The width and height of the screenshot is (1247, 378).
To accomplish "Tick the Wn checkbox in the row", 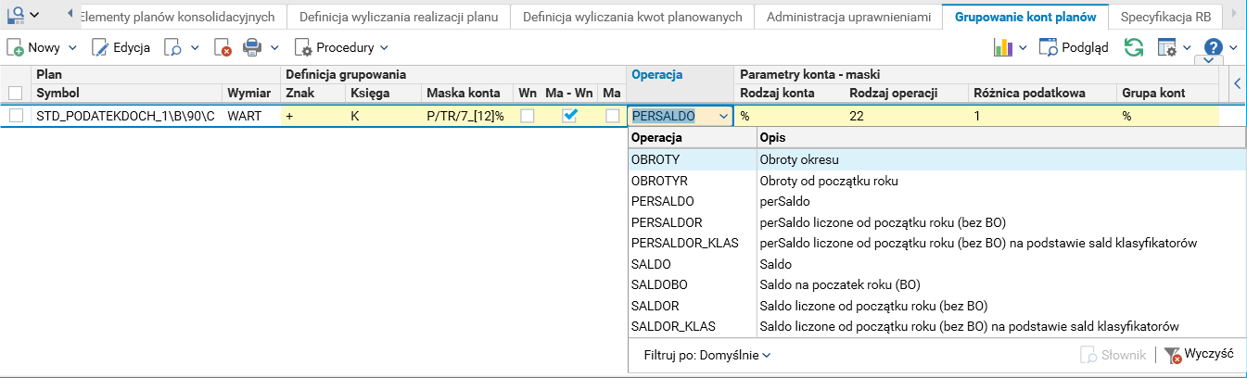I will (x=527, y=116).
